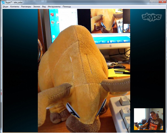Open the Разговоры menu
The height and width of the screenshot is (133, 167).
pos(26,6)
